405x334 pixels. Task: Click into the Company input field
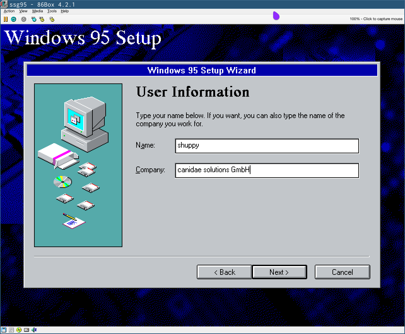[267, 170]
